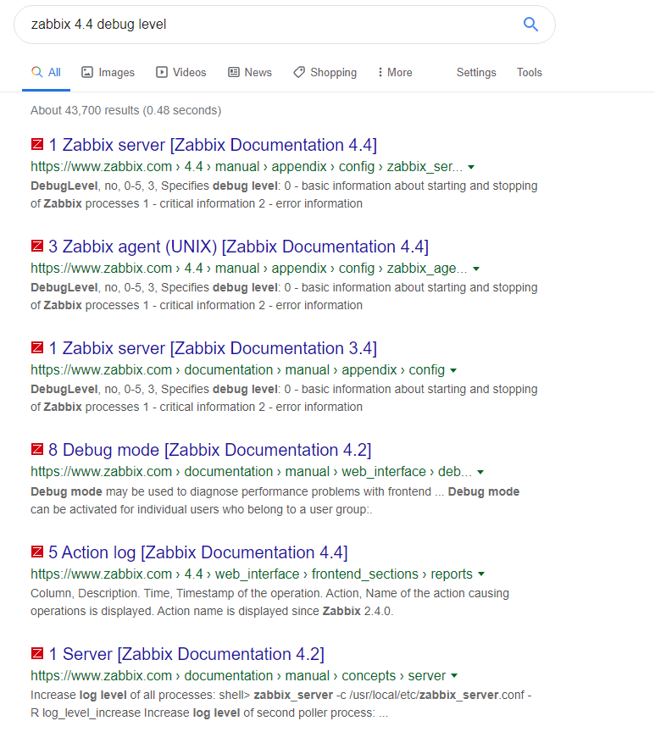
Task: Open the More search categories menu
Action: 395,72
